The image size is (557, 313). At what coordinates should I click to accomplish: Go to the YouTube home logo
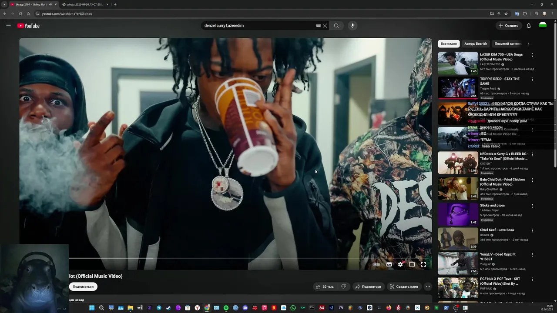pyautogui.click(x=28, y=26)
